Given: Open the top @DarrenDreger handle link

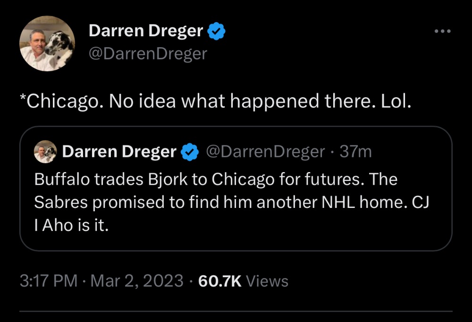Looking at the screenshot, I should tap(148, 54).
